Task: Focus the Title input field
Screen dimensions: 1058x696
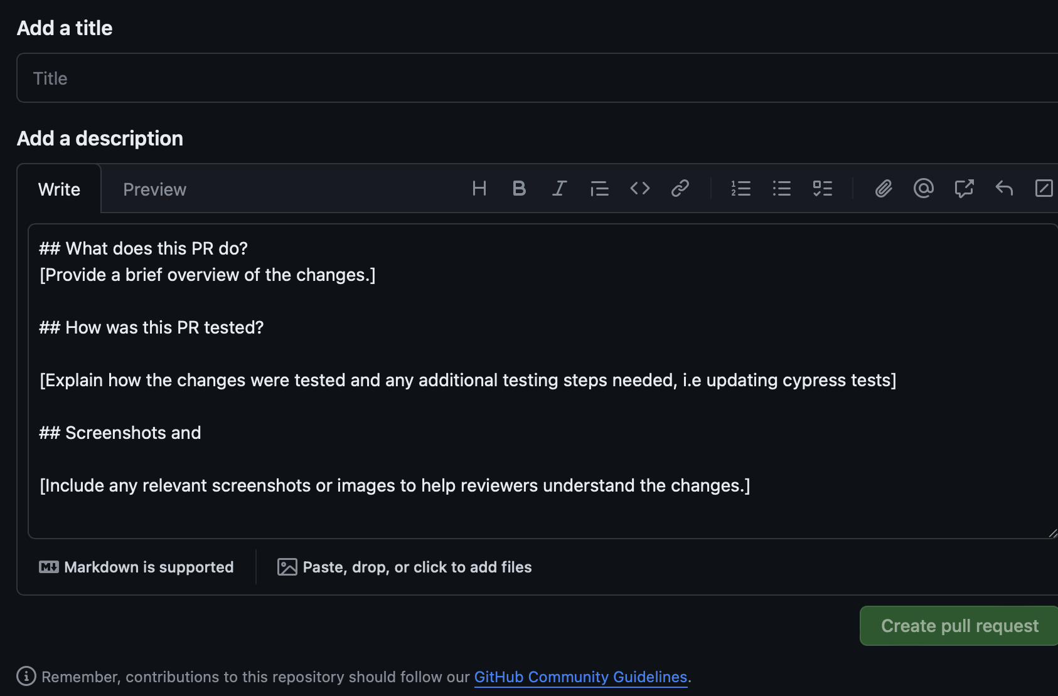Action: point(537,78)
